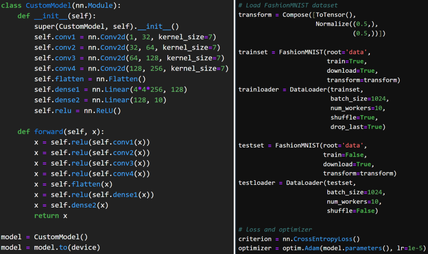
Task: Click the x = self.relu(self.conv1(x)) line
Action: (92, 142)
